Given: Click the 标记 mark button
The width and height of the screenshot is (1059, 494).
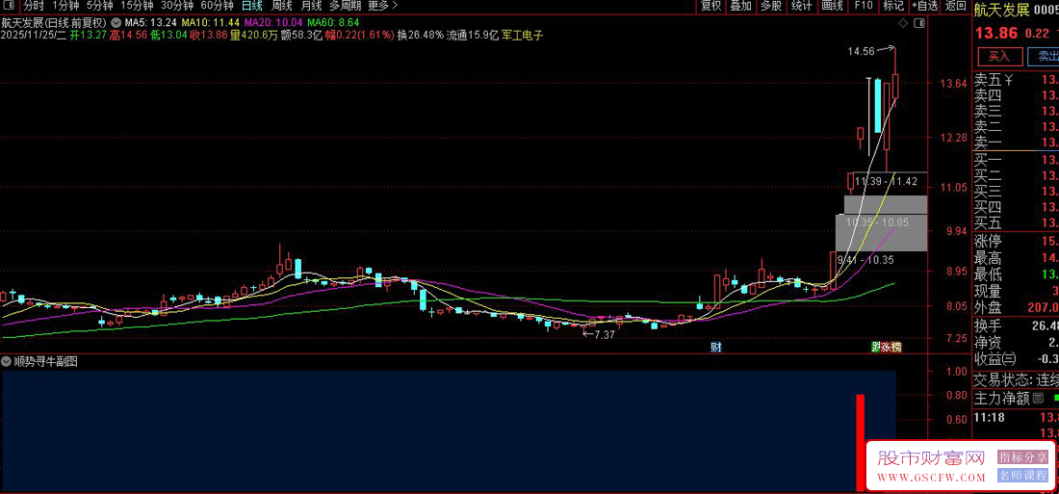Looking at the screenshot, I should [892, 6].
